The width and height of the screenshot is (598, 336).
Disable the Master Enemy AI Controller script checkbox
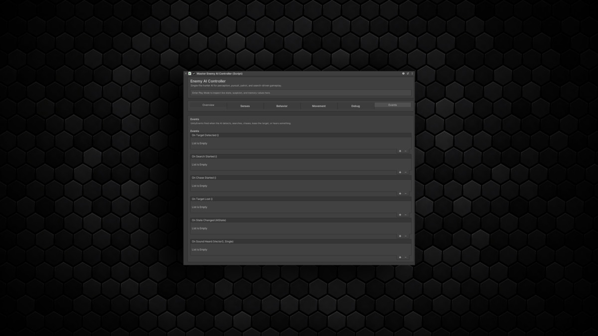coord(194,74)
